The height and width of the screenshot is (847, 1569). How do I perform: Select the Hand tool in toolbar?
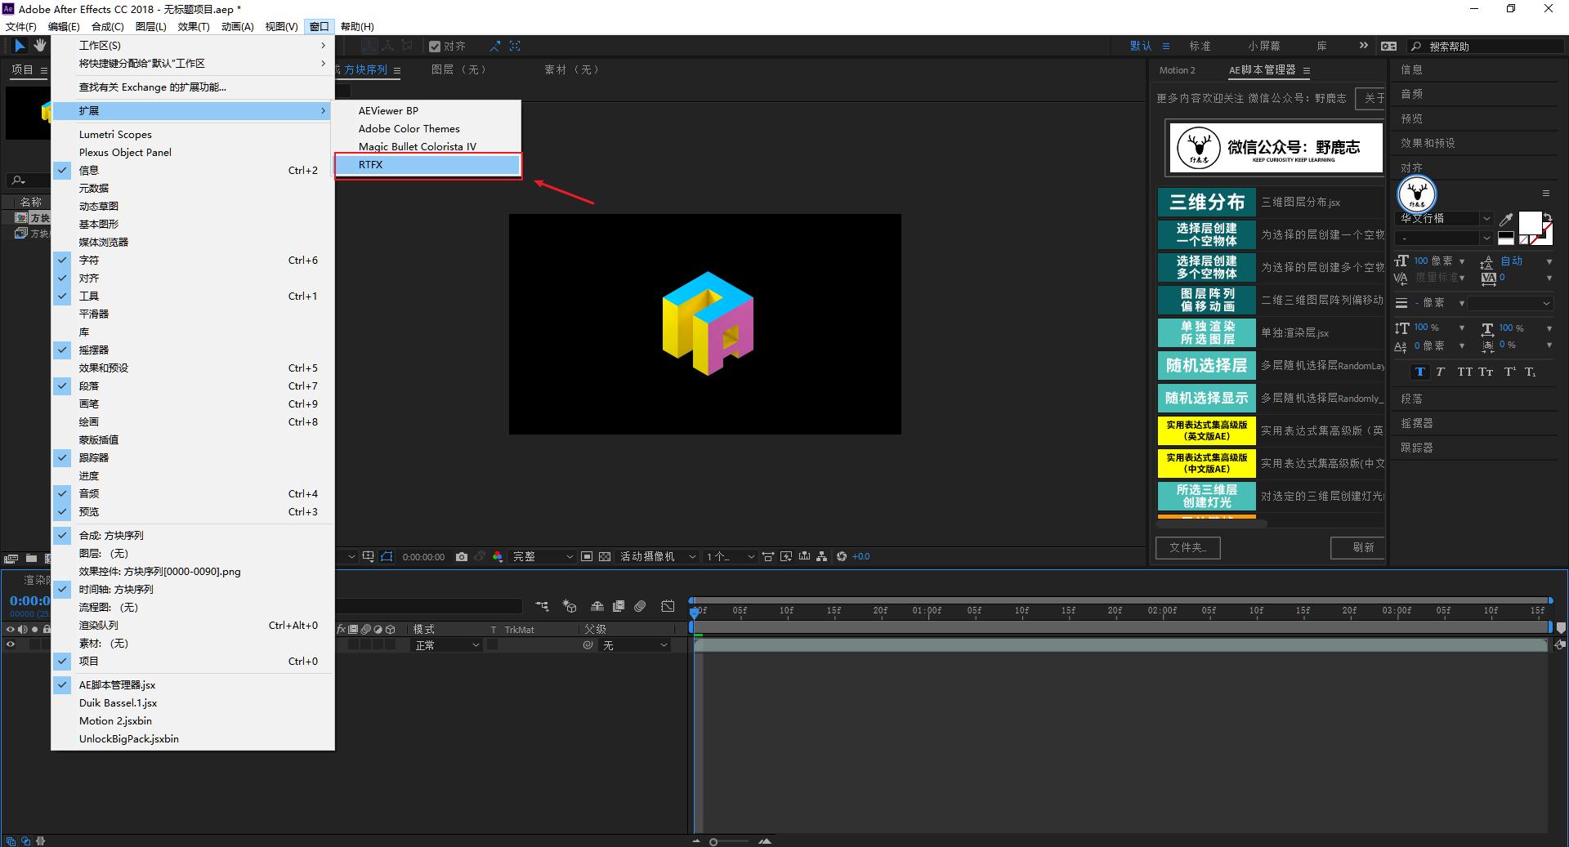tap(39, 46)
